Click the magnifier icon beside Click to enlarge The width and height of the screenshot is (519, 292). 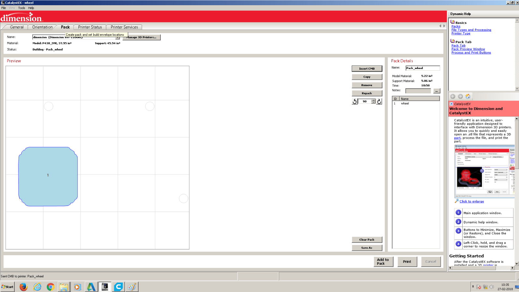(x=457, y=201)
